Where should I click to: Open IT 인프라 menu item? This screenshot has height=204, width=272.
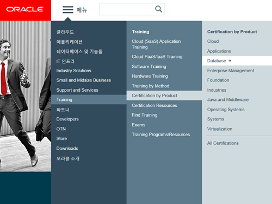(x=65, y=61)
